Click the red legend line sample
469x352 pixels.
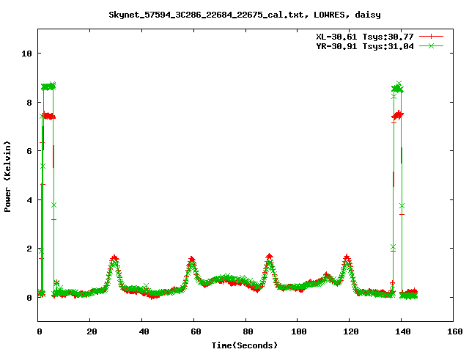pyautogui.click(x=431, y=37)
